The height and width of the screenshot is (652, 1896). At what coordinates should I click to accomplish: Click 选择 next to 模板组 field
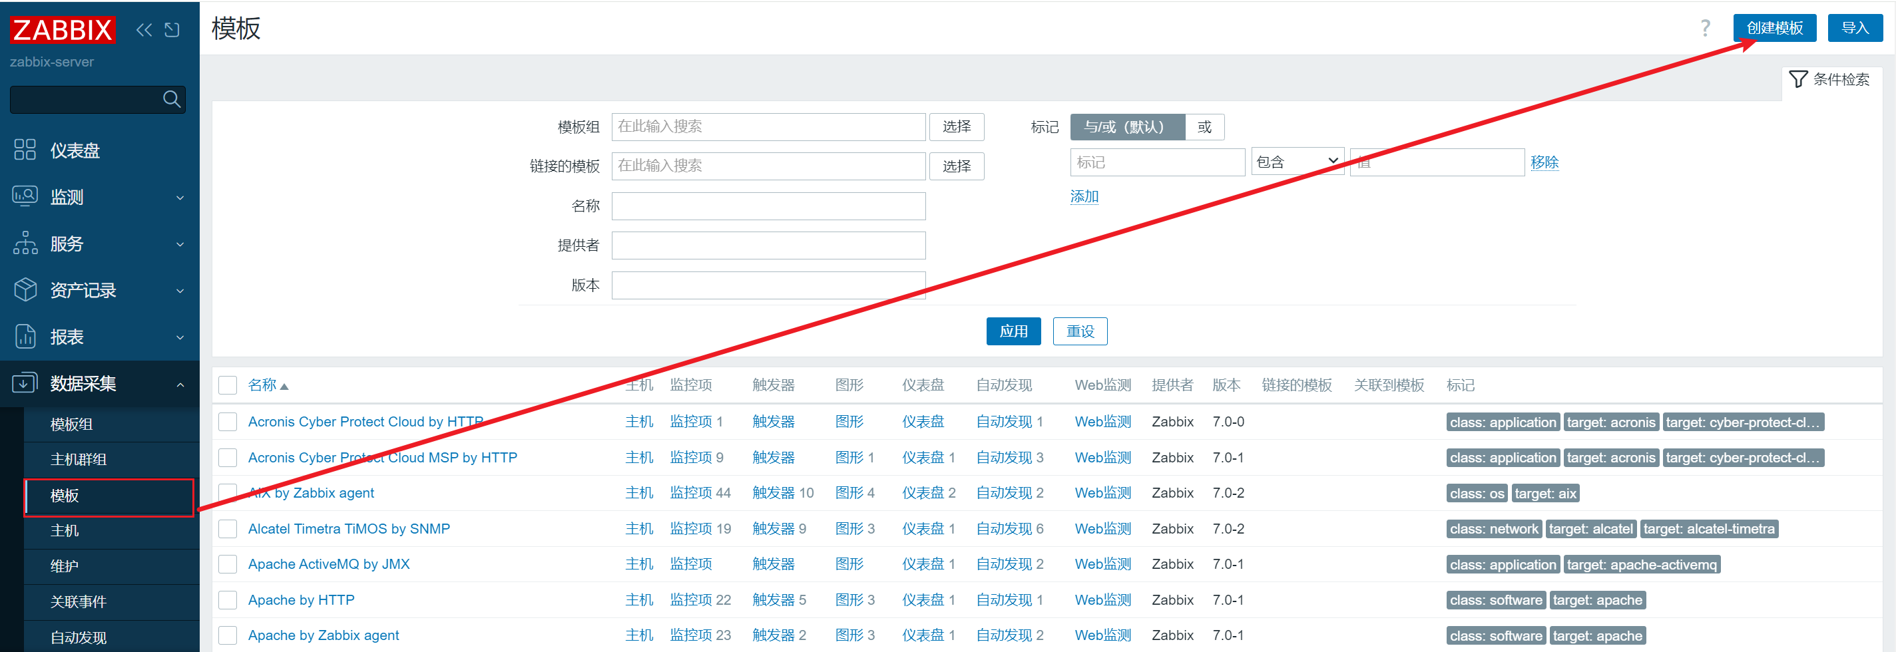tap(956, 126)
